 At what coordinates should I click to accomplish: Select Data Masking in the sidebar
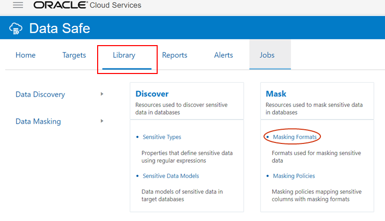point(38,121)
